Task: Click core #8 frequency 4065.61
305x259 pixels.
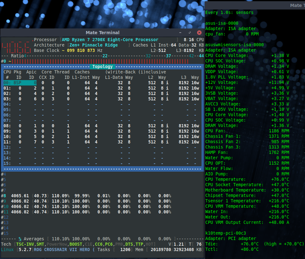Action: pos(20,196)
